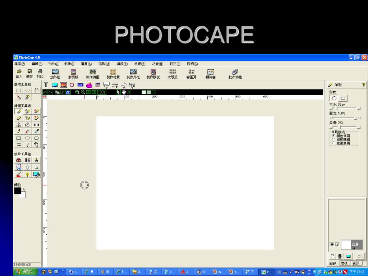Select color brush mode radio button

333,136
